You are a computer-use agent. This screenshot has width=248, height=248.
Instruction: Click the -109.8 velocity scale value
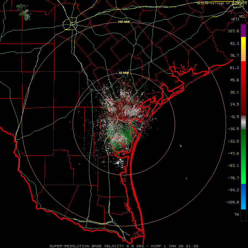coord(233,202)
